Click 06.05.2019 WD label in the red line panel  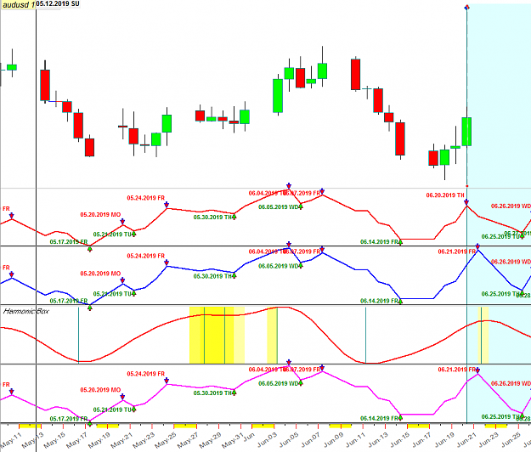(279, 206)
